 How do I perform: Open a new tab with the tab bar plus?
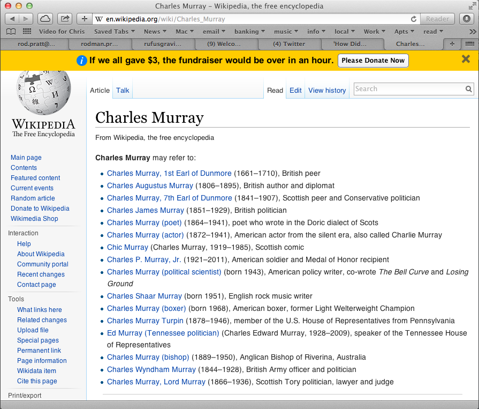452,44
